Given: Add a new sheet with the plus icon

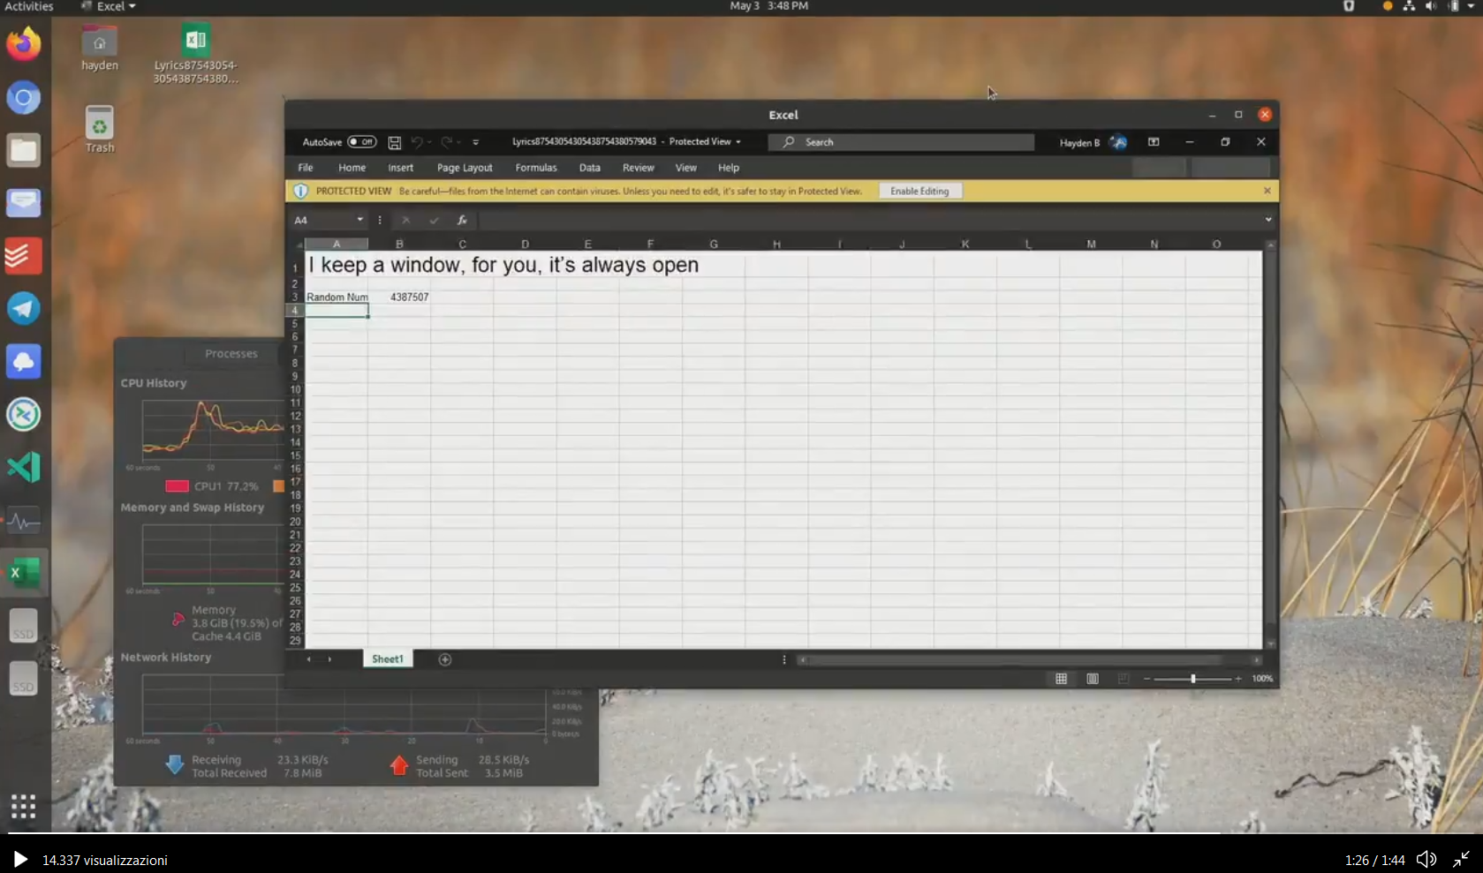Looking at the screenshot, I should pyautogui.click(x=444, y=659).
